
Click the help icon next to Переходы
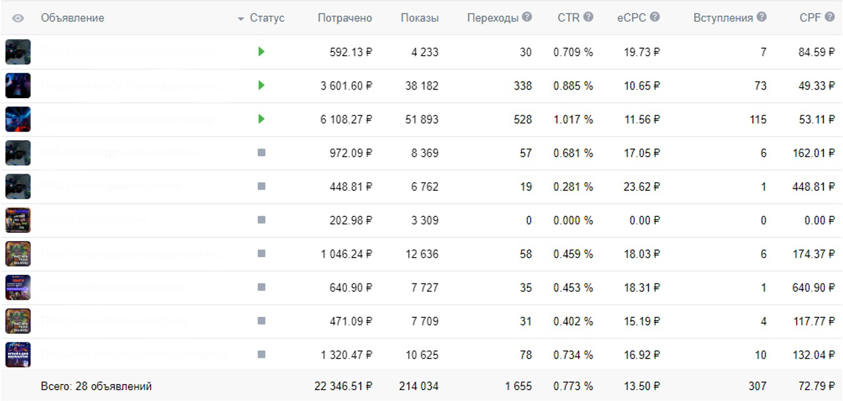pyautogui.click(x=527, y=18)
